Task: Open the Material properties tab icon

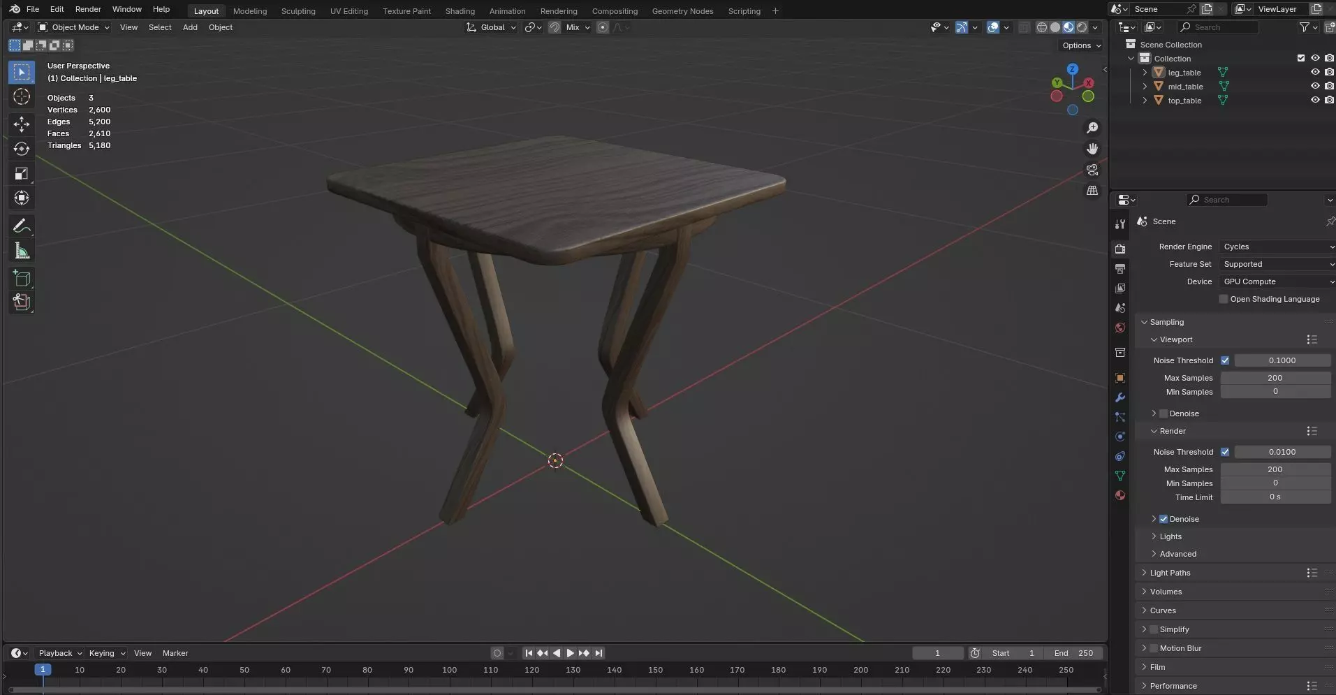Action: click(1120, 495)
